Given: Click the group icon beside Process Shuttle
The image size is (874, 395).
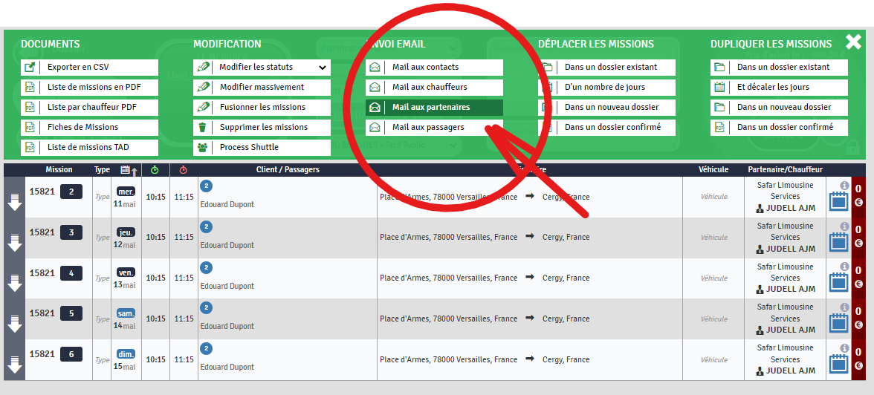Looking at the screenshot, I should point(203,147).
